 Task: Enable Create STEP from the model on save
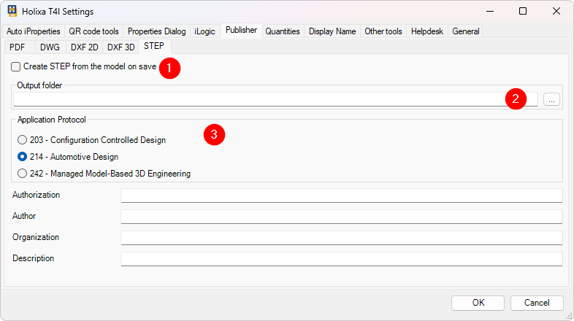(x=16, y=66)
